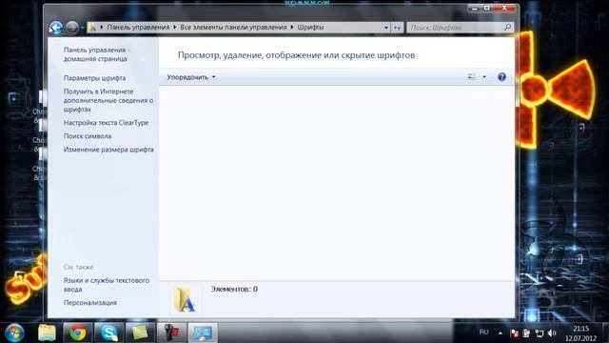Open 'Панель управления - домашняя страница' link
Screen dimensions: 609x343
click(97, 54)
